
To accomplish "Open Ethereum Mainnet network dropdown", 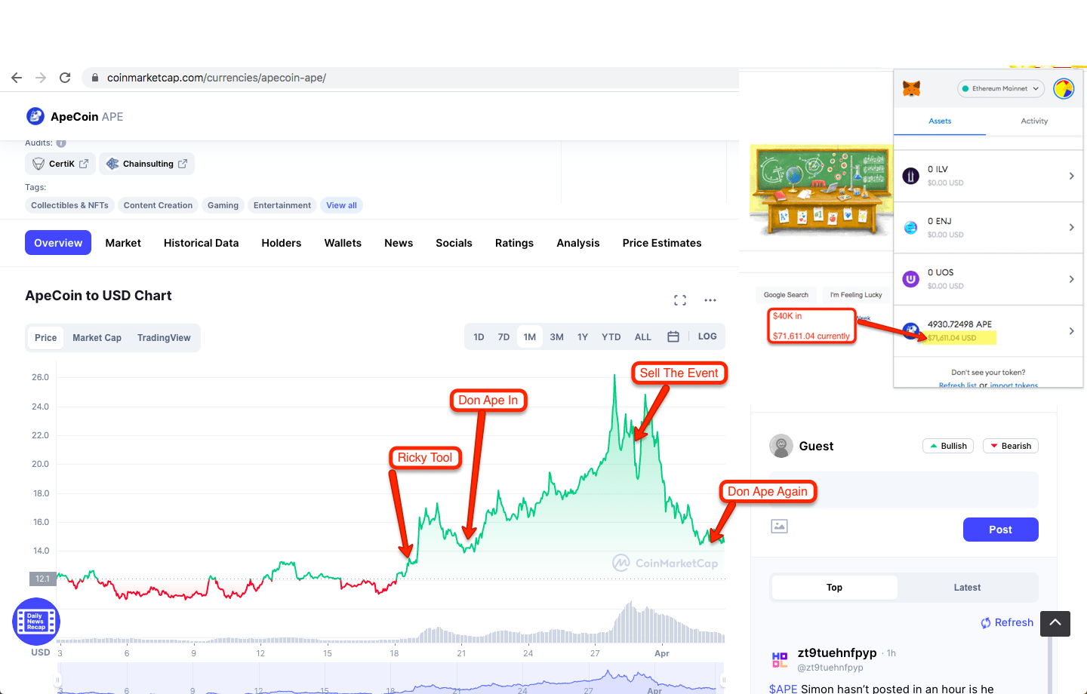I will (1001, 89).
